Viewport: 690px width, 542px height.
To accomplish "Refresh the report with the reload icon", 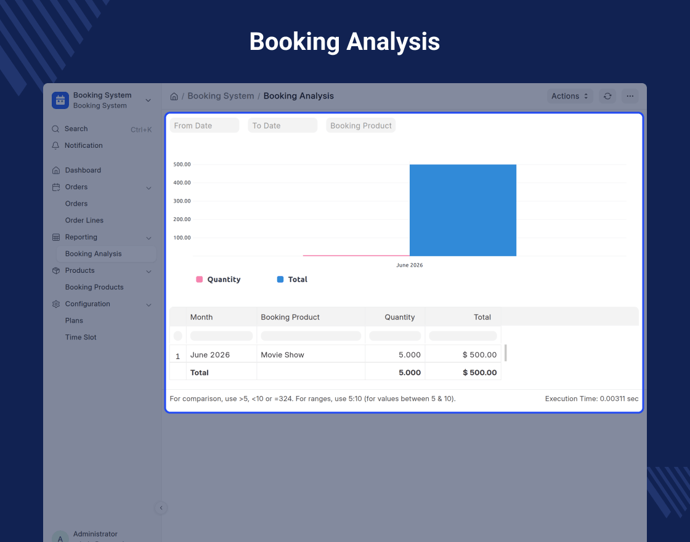I will pyautogui.click(x=607, y=96).
